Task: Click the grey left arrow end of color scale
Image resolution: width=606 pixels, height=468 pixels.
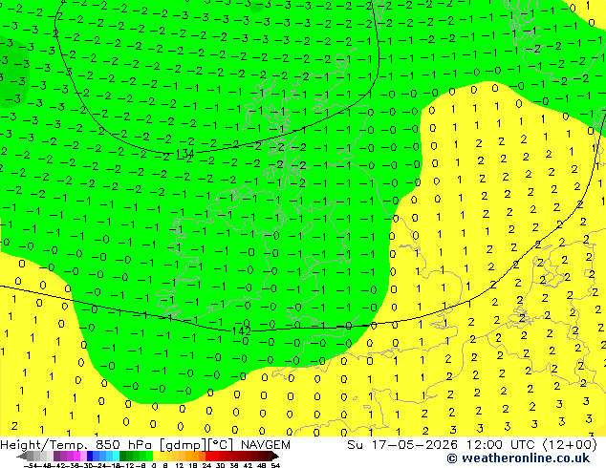Action: click(22, 457)
